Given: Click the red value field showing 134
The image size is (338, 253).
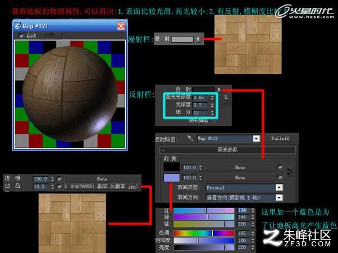Looking at the screenshot, I should [243, 210].
